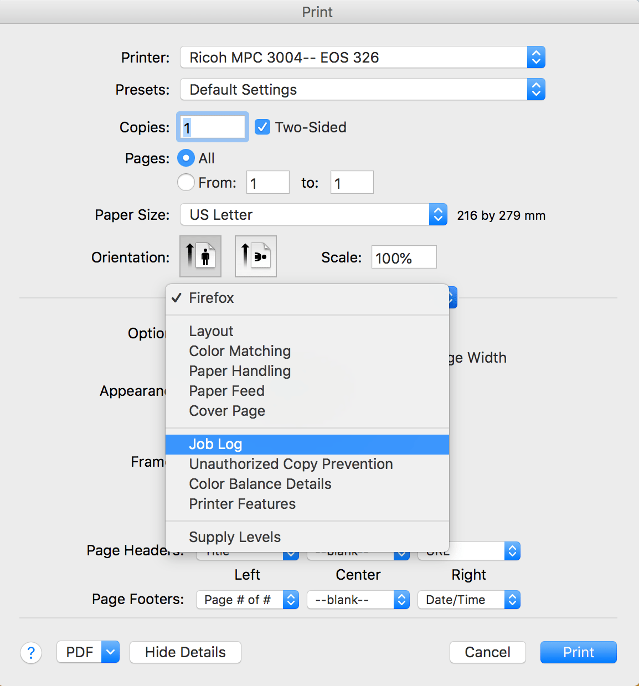Select the All pages radio button
The width and height of the screenshot is (639, 686).
(185, 158)
